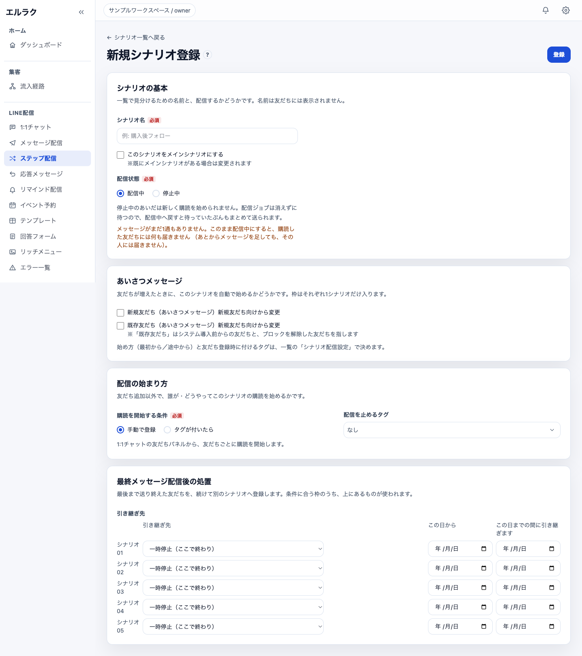The height and width of the screenshot is (656, 582).
Task: Open メッセージ配信 from the sidebar
Action: (47, 143)
